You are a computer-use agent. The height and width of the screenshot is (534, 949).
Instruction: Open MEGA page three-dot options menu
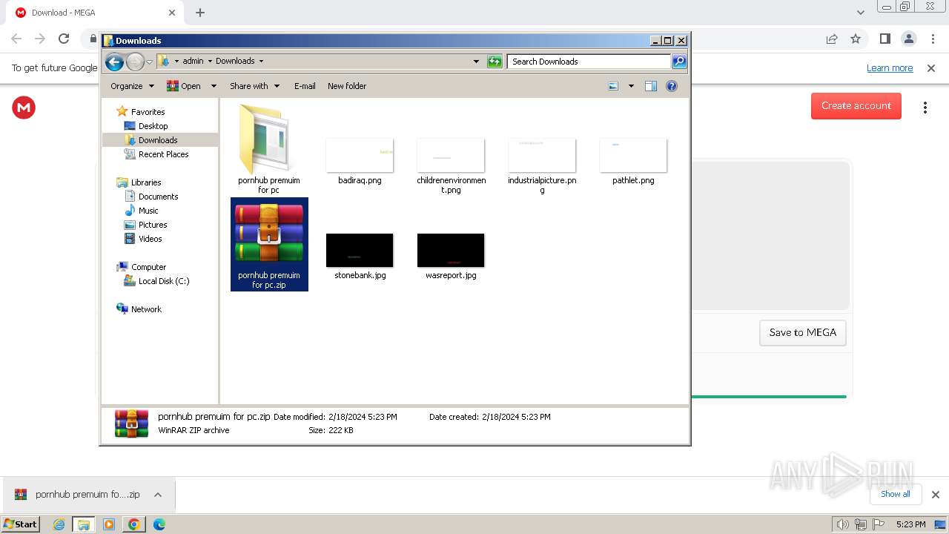(x=925, y=108)
